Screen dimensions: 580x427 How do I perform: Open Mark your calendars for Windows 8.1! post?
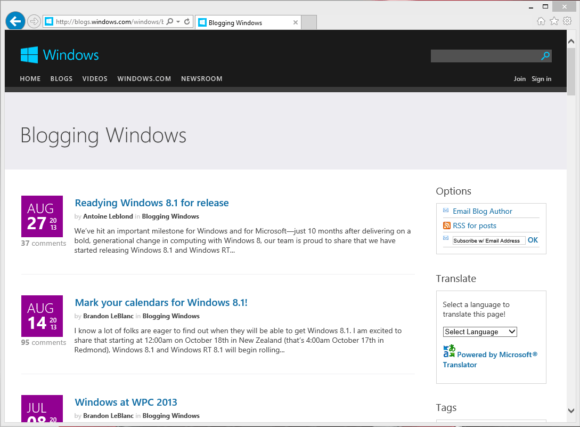click(x=161, y=303)
